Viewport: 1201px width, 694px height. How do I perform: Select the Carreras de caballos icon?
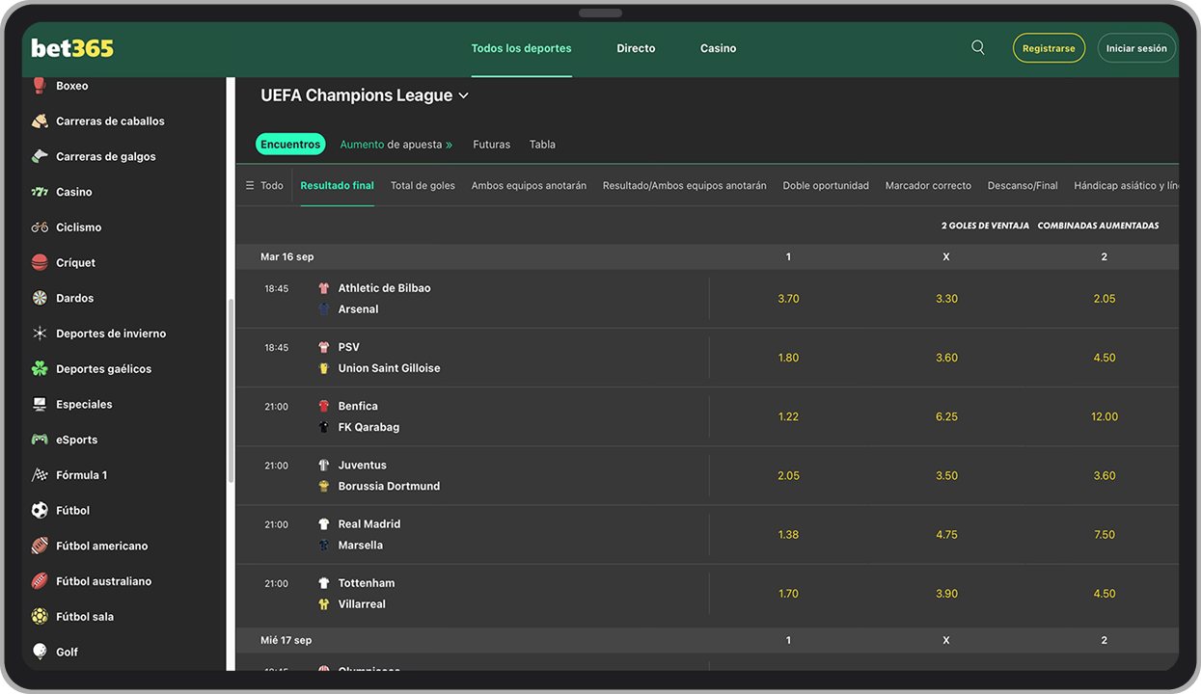click(40, 121)
